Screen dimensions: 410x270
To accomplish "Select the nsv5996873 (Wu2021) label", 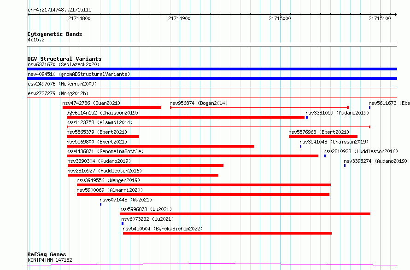I will click(146, 209).
